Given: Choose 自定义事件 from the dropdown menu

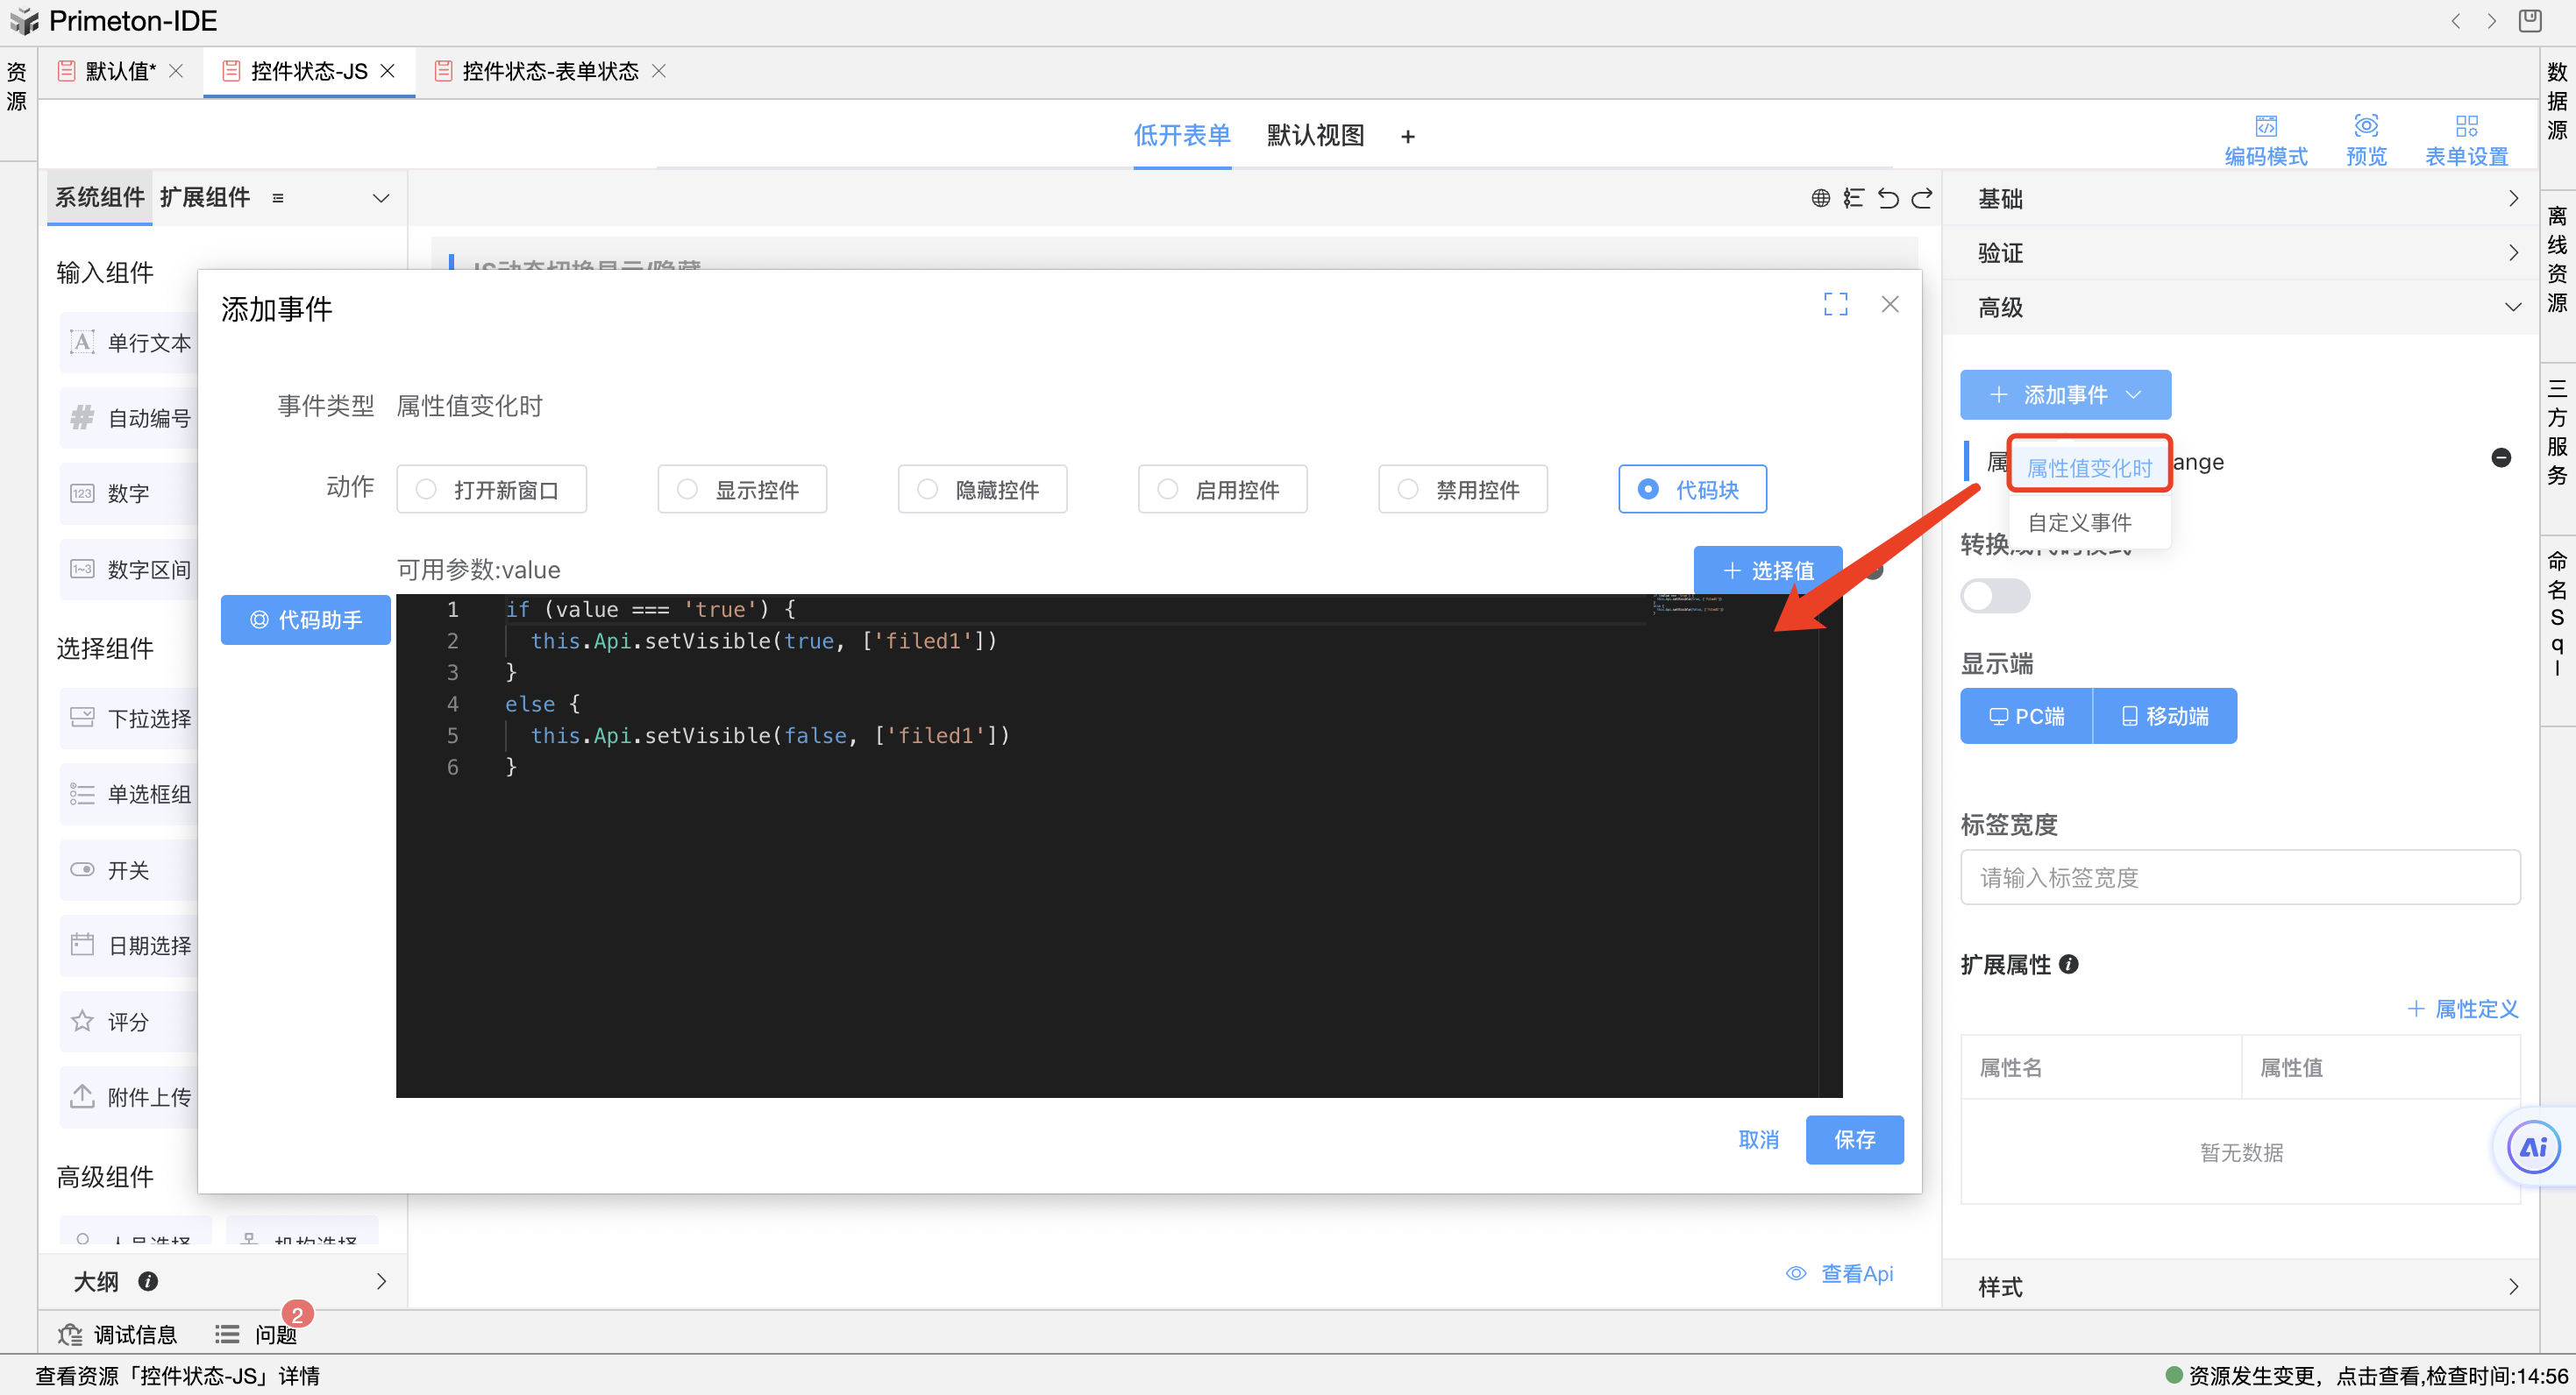Looking at the screenshot, I should coord(2079,522).
